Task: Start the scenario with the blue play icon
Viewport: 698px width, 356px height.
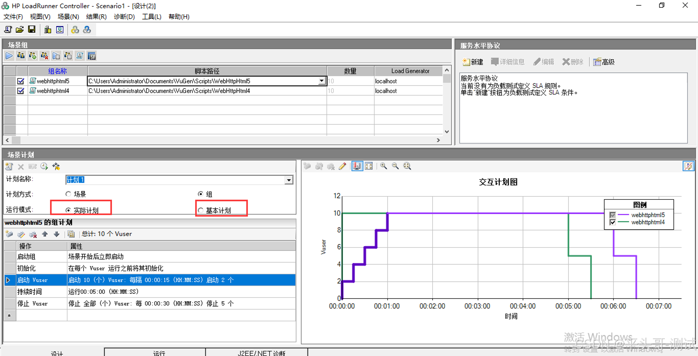Action: click(9, 55)
